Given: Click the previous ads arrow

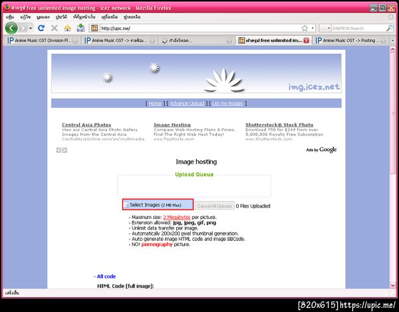Looking at the screenshot, I should click(x=59, y=150).
